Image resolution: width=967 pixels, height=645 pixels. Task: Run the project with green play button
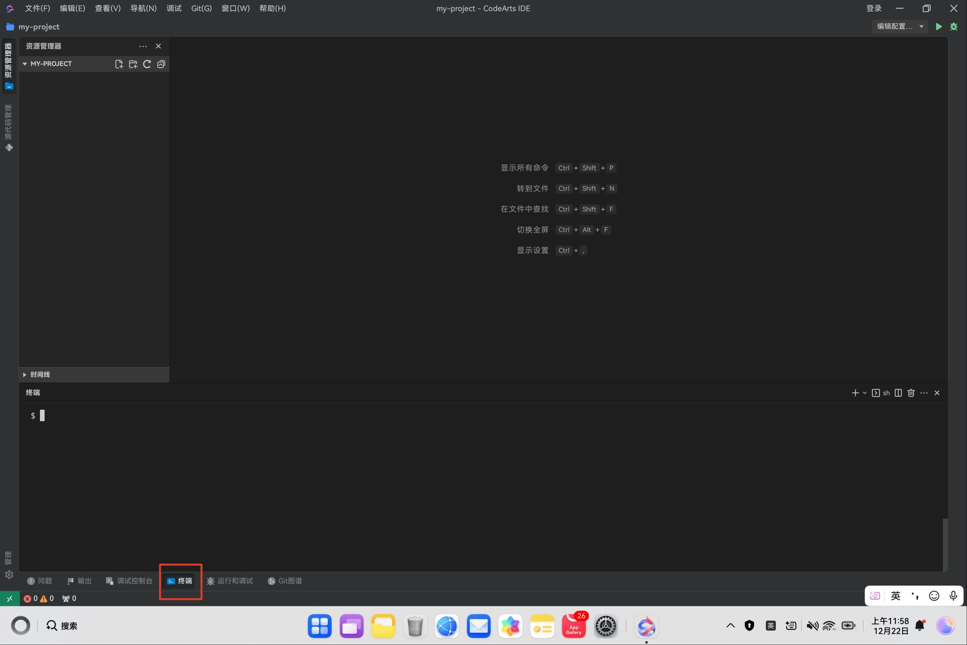tap(938, 27)
